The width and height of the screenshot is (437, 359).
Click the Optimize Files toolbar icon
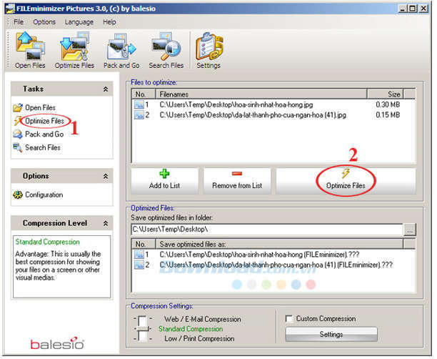[74, 50]
